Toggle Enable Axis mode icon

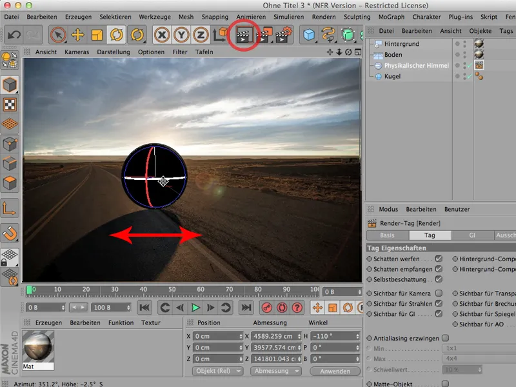(10, 208)
